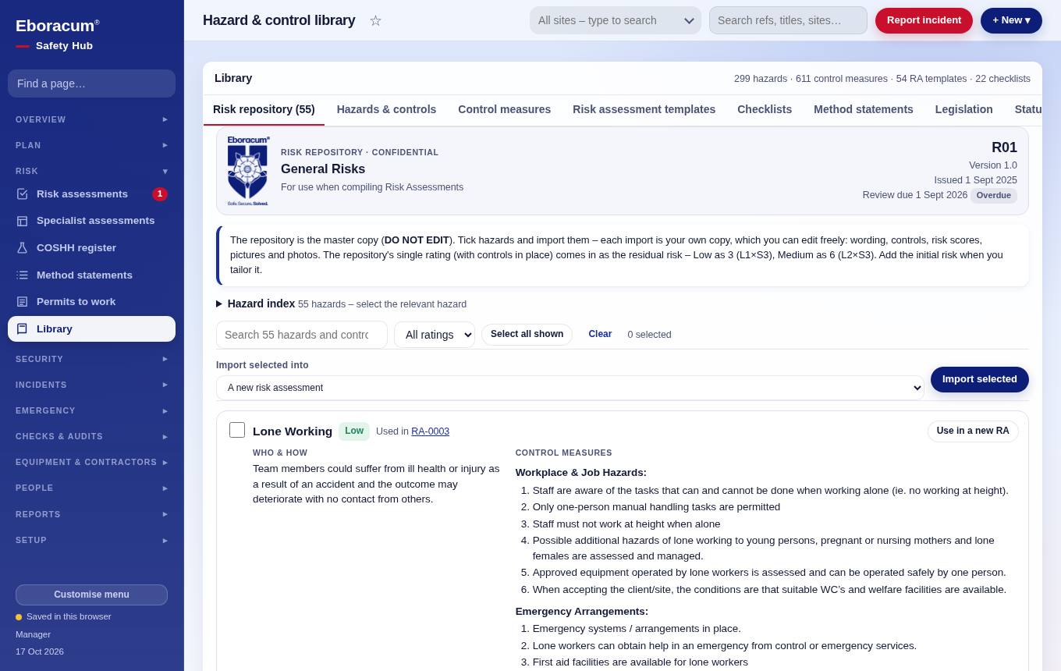Expand the SETUP sidebar section
1061x671 pixels.
tap(91, 540)
